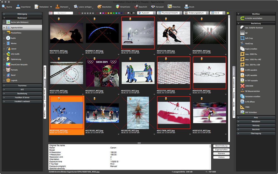This screenshot has width=278, height=174.
Task: Click the Beschnitt scissors icon
Action: pyautogui.click(x=136, y=6)
